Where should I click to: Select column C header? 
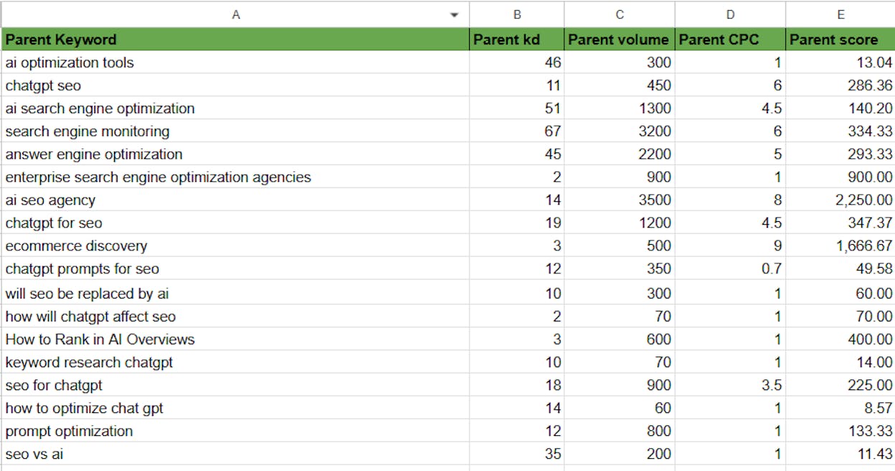coord(620,14)
